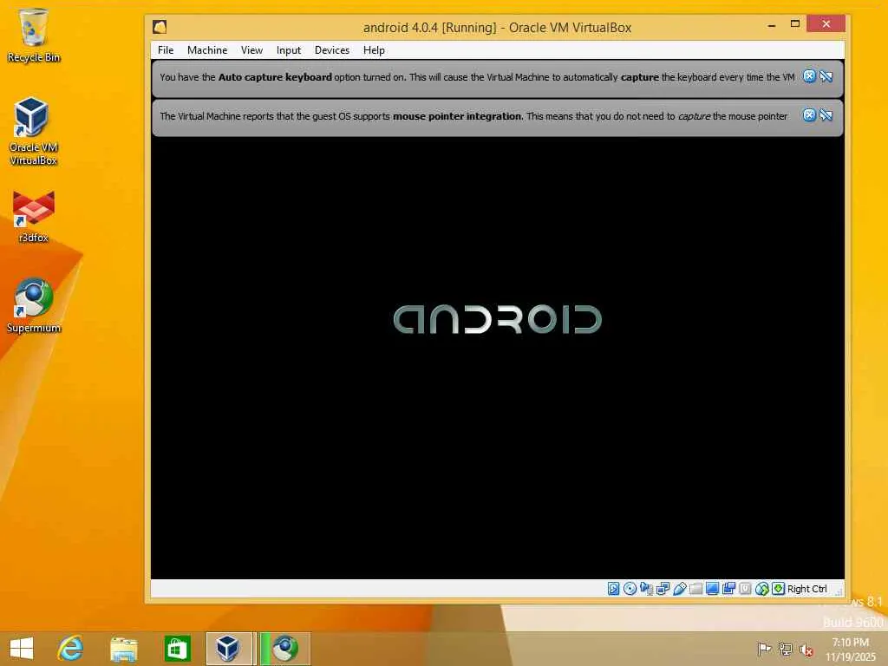Click the hard disk activity indicator

[x=613, y=589]
